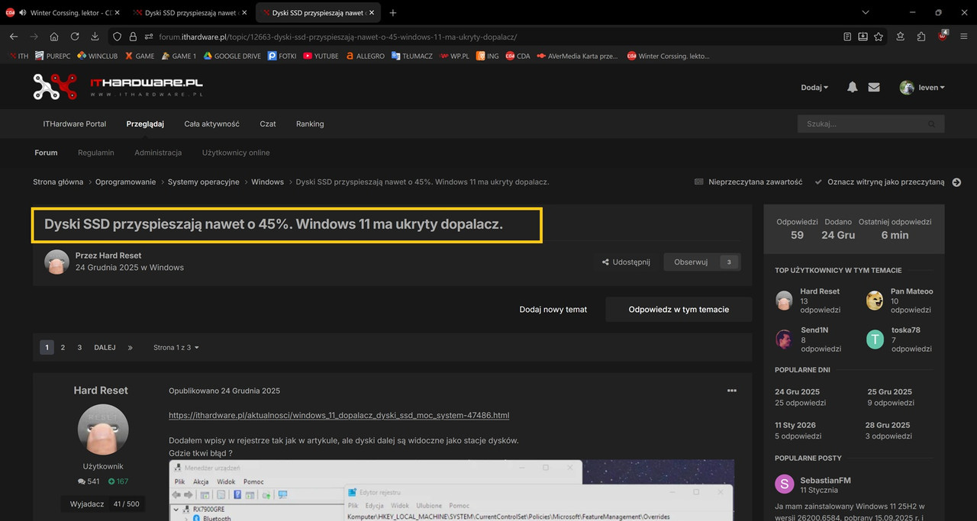Screen dimensions: 977x521
Task: Open the ithardware.pl aktualnosci article link
Action: click(x=339, y=415)
